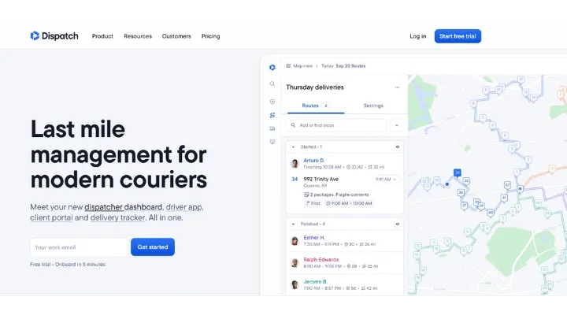Click Ralph Edwards' avatar
This screenshot has height=319, width=567.
click(295, 262)
